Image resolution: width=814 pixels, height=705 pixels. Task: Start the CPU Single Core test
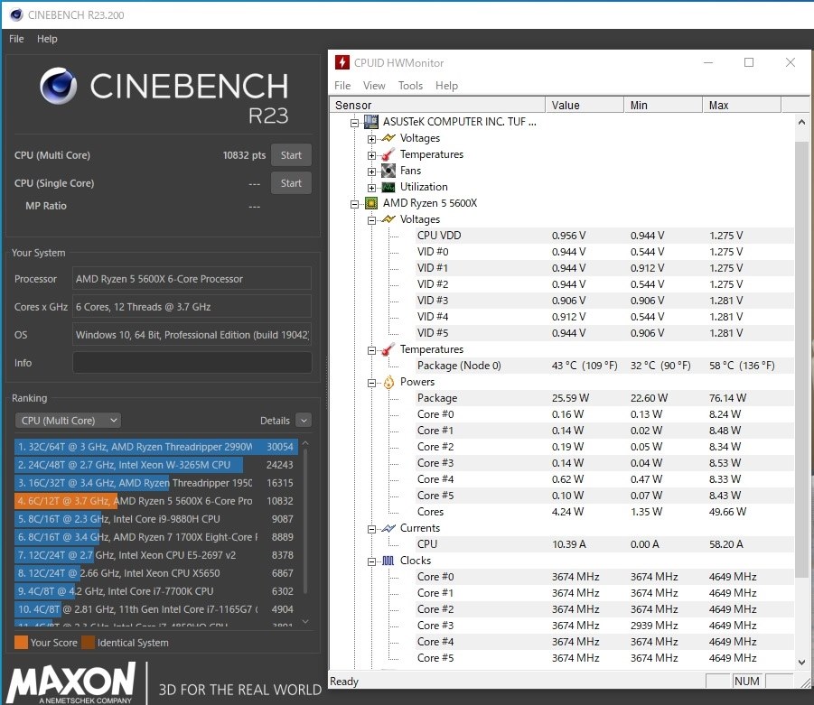[x=291, y=183]
